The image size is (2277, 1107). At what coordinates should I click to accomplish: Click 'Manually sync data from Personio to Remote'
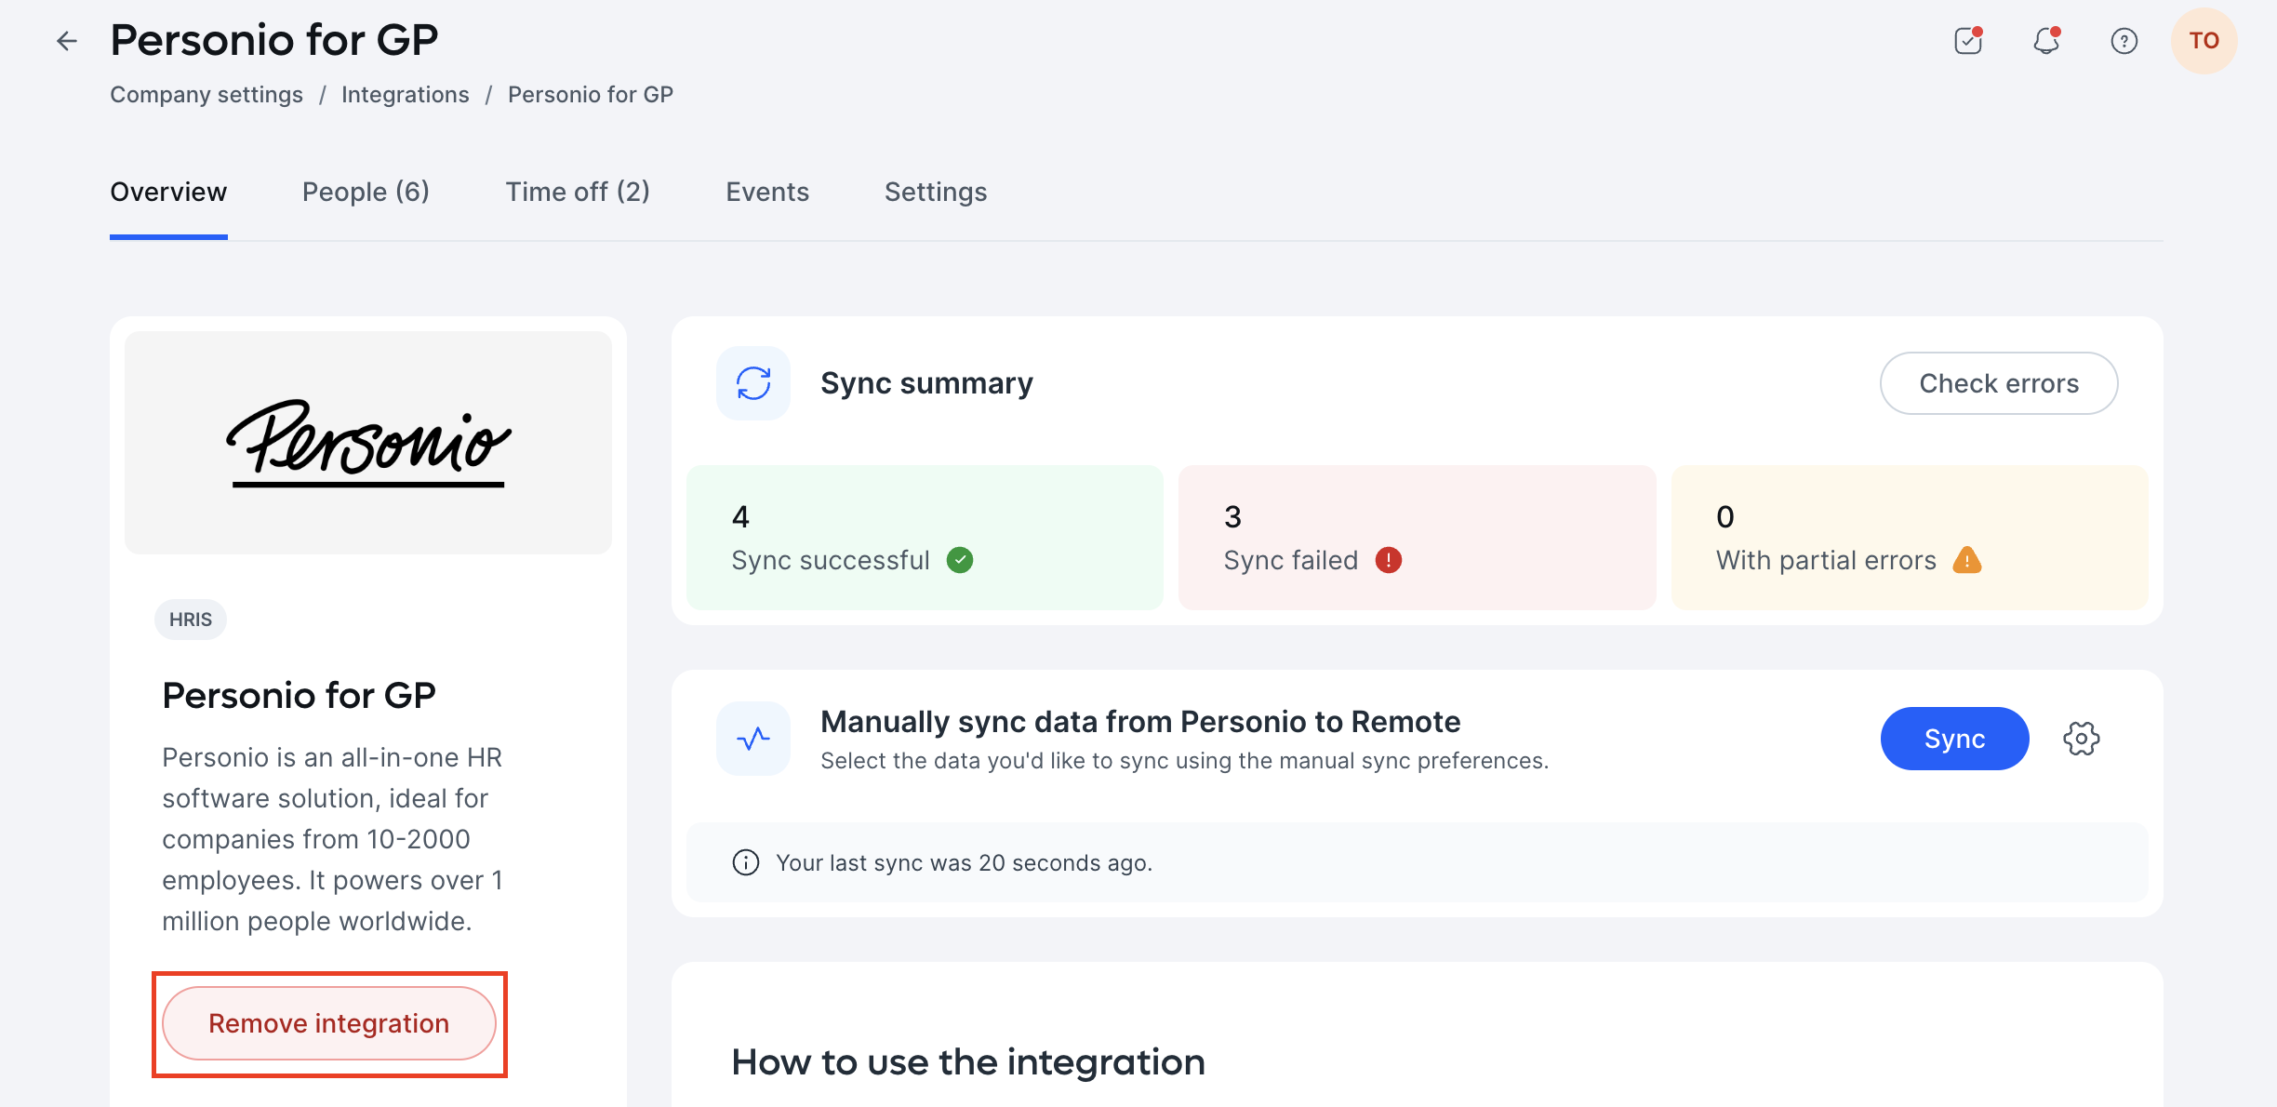click(1140, 722)
